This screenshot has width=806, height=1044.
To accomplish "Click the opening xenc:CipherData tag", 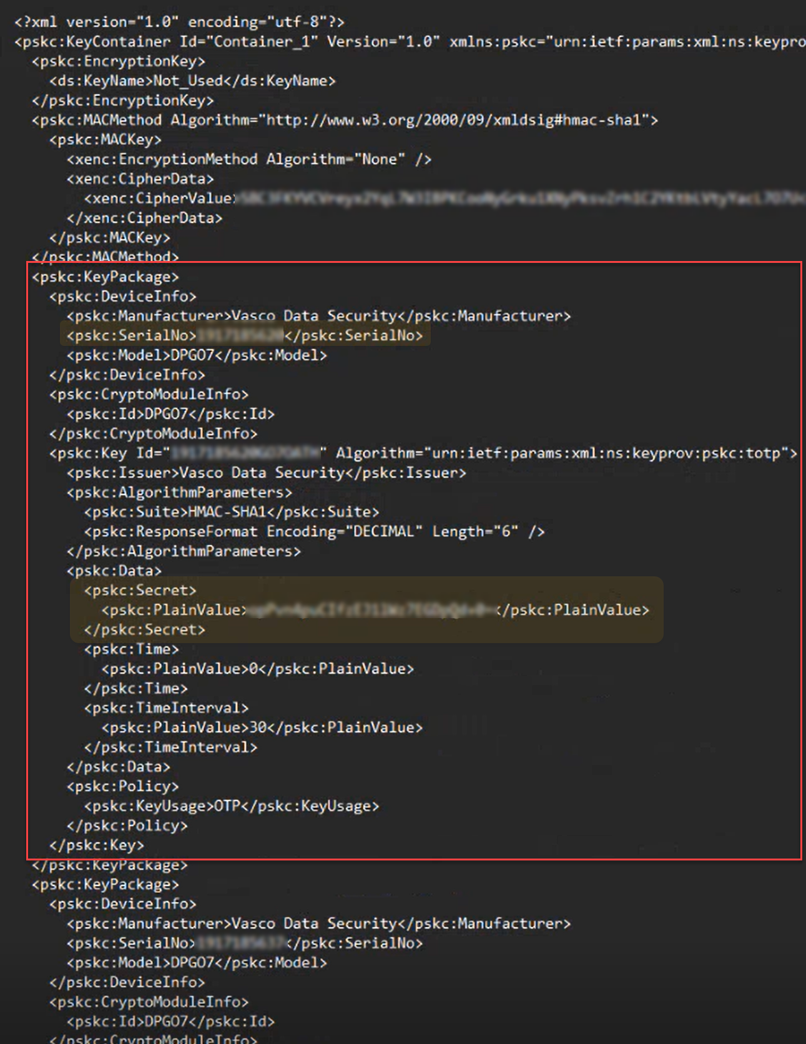I will coord(140,179).
